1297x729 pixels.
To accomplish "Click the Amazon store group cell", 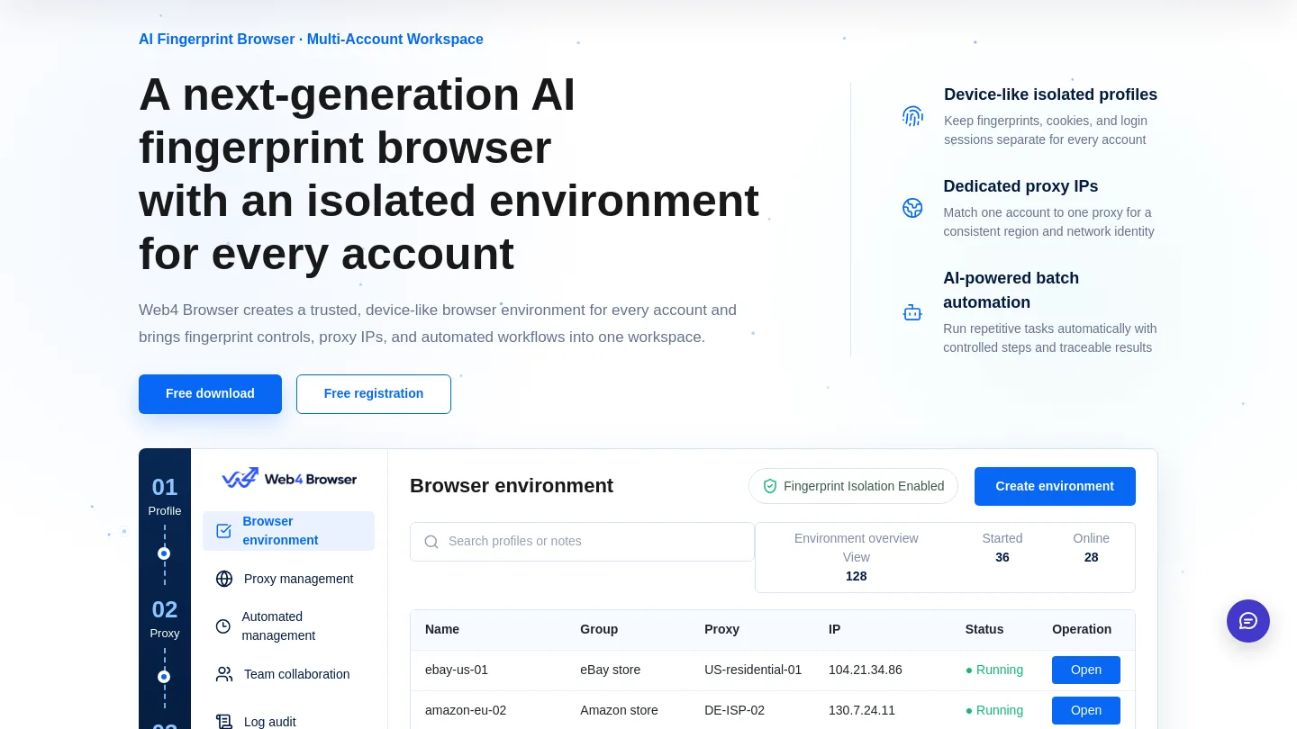I will tap(619, 711).
